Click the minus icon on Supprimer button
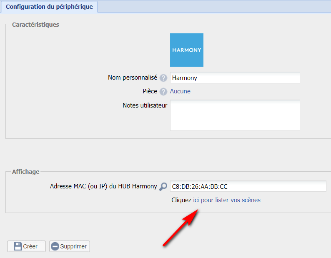 pos(55,246)
